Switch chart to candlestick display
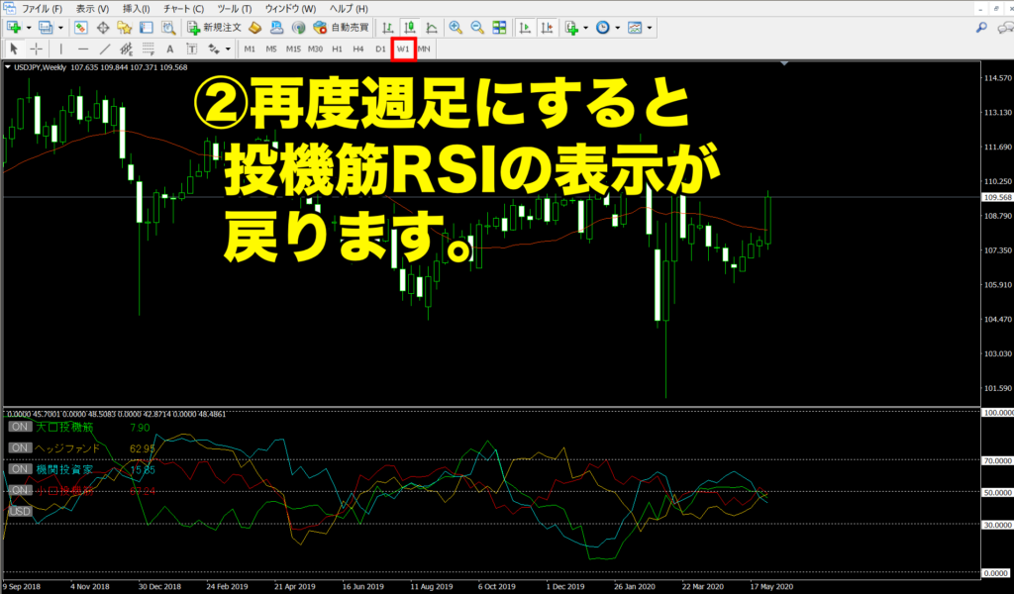This screenshot has height=594, width=1014. click(410, 28)
